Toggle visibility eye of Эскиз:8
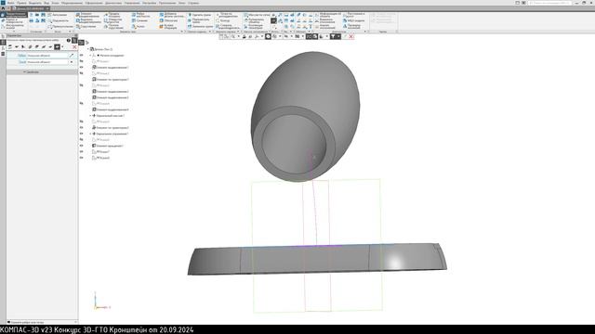The height and width of the screenshot is (334, 595). coord(82,158)
